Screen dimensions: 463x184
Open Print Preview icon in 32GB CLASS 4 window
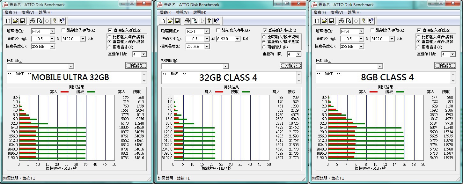tap(194, 21)
